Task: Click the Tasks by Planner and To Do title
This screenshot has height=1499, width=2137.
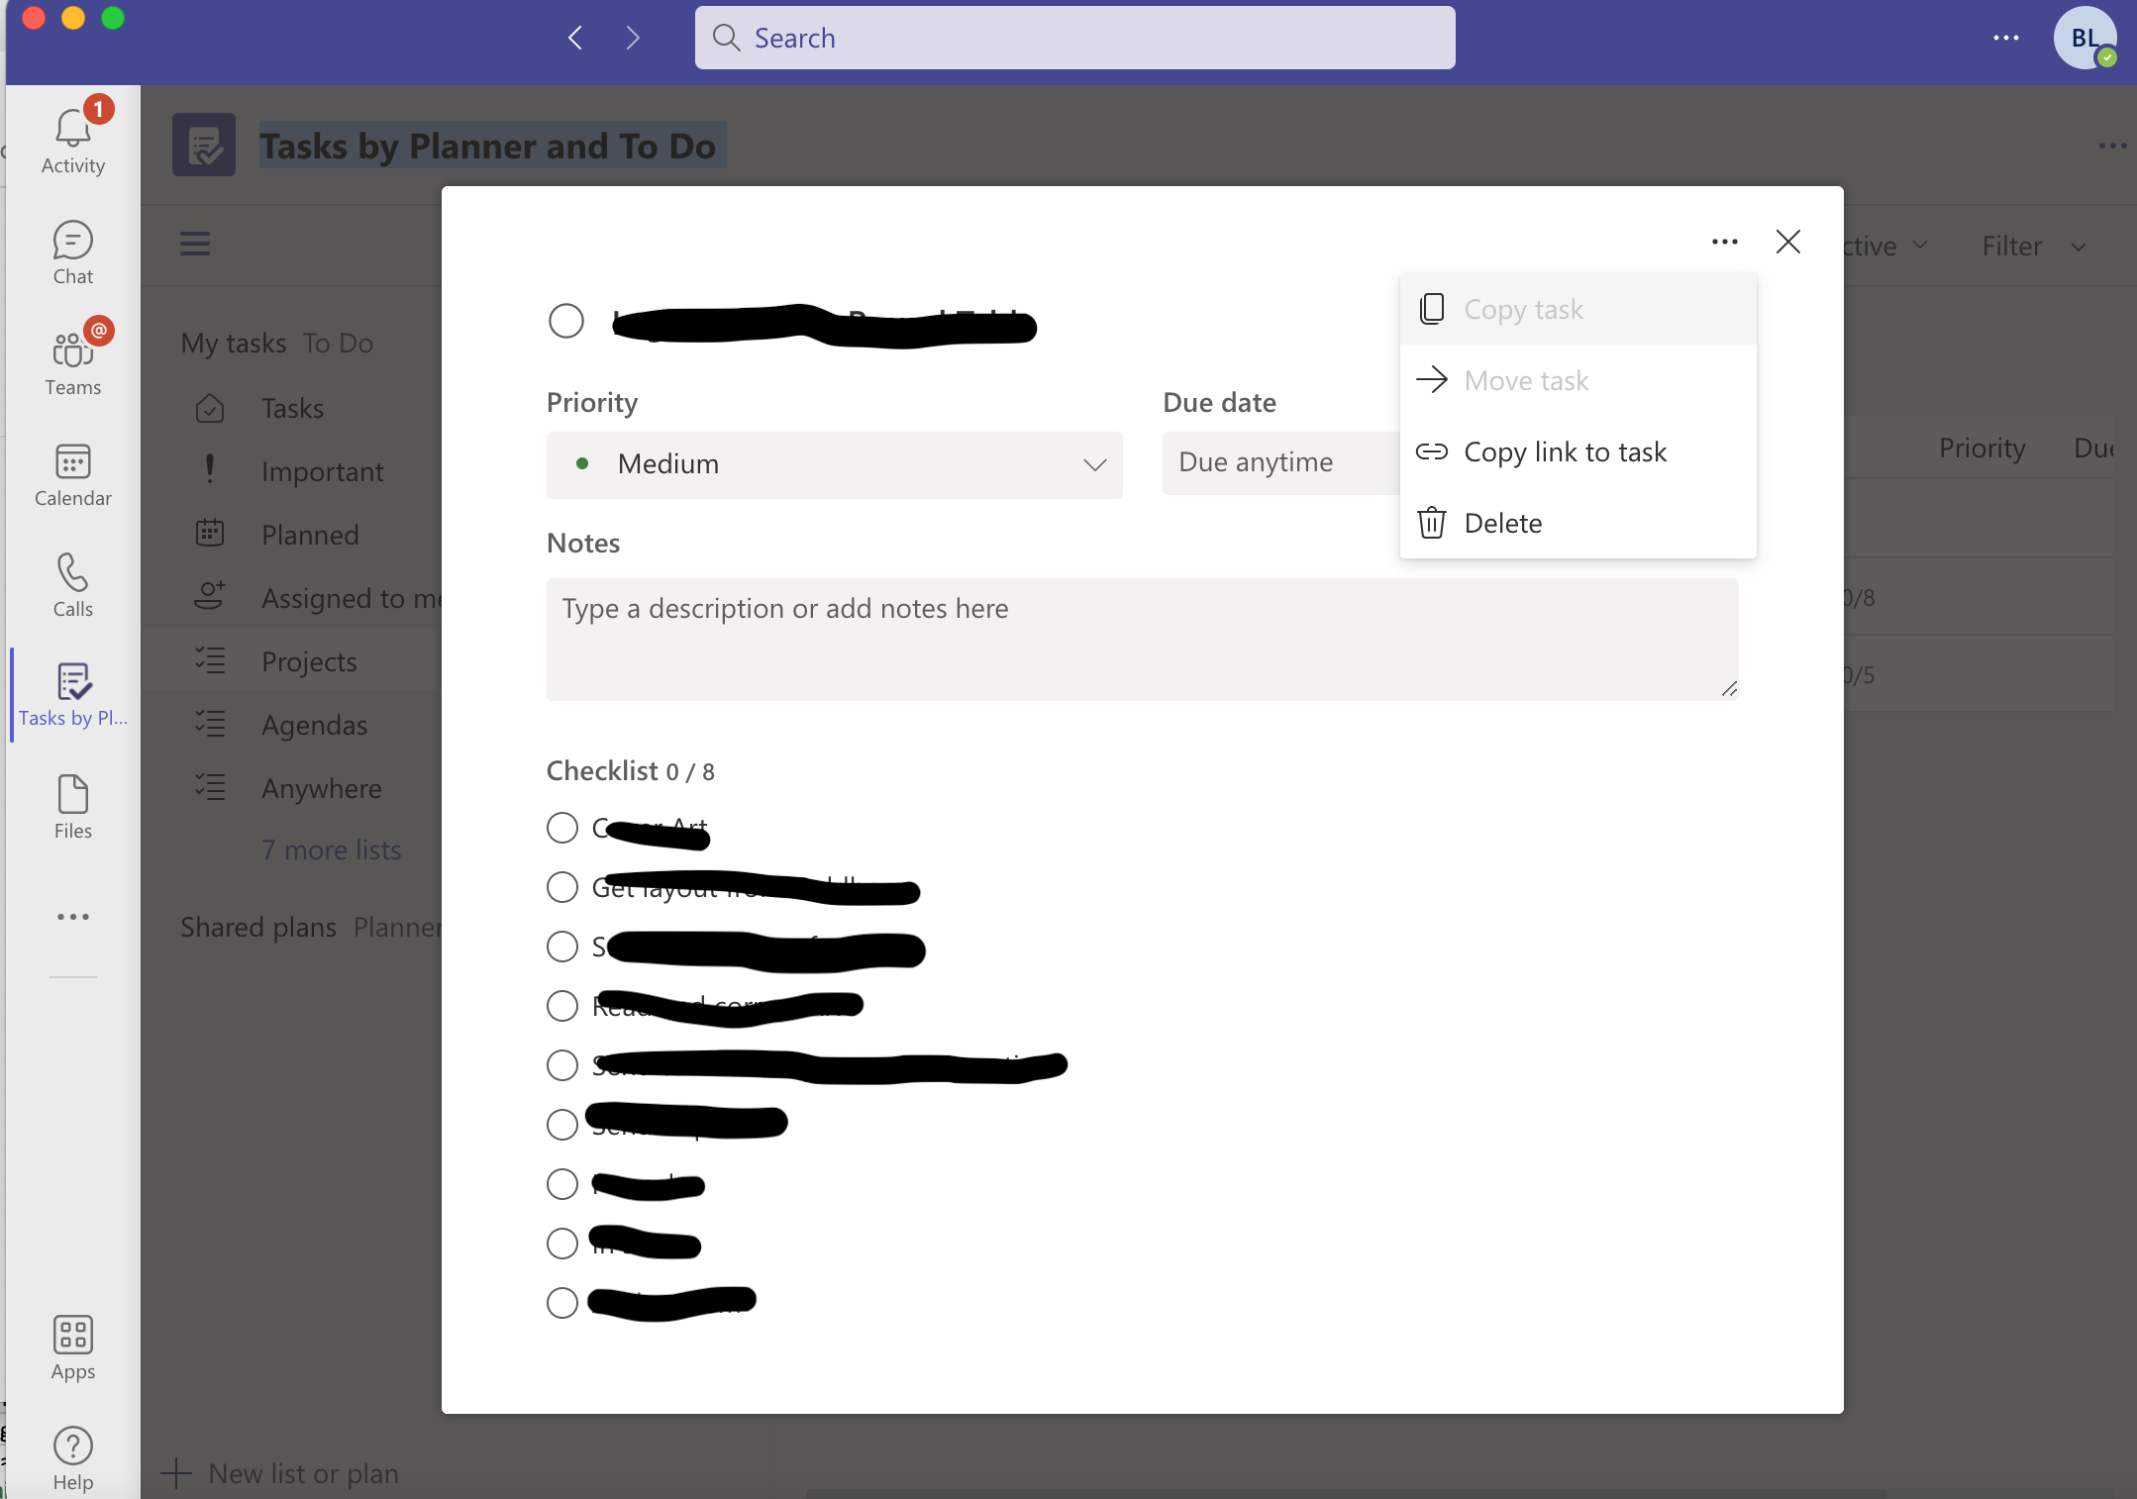Action: pyautogui.click(x=487, y=146)
